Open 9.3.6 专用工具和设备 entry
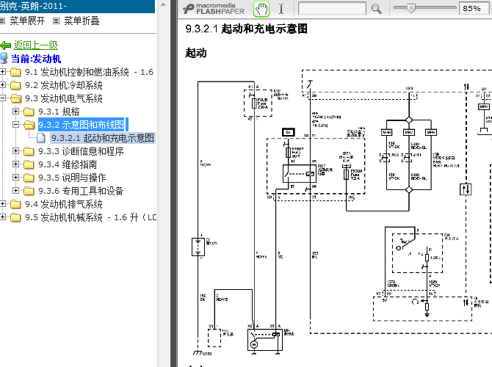This screenshot has width=492, height=367. (x=81, y=191)
